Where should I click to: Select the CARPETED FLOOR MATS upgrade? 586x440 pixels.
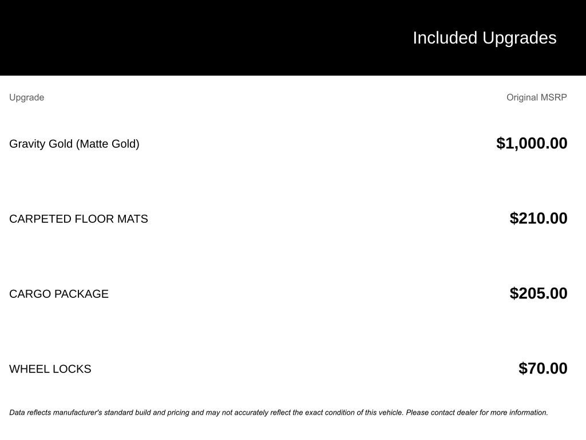tap(78, 219)
